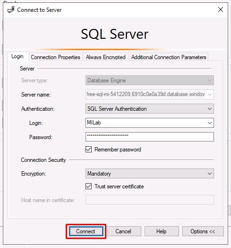Open Additional Connection Parameters tab
This screenshot has width=231, height=248.
(x=169, y=57)
